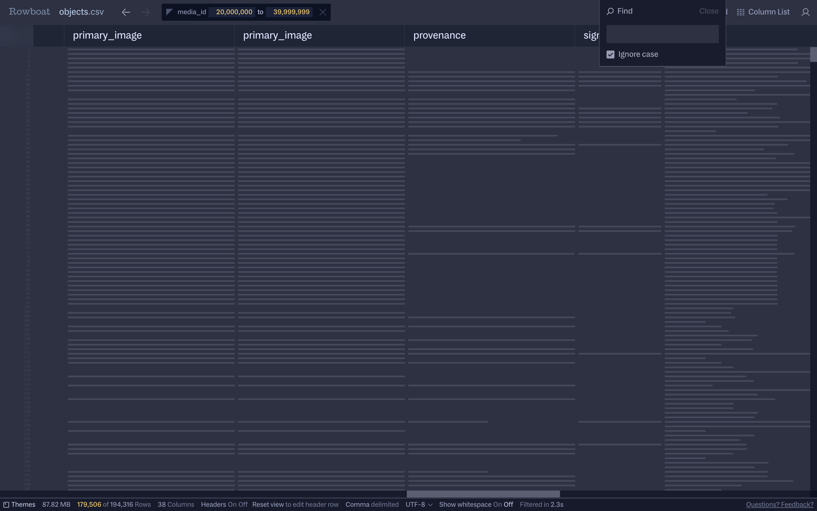
Task: Change the Comma delimited setting
Action: 372,504
